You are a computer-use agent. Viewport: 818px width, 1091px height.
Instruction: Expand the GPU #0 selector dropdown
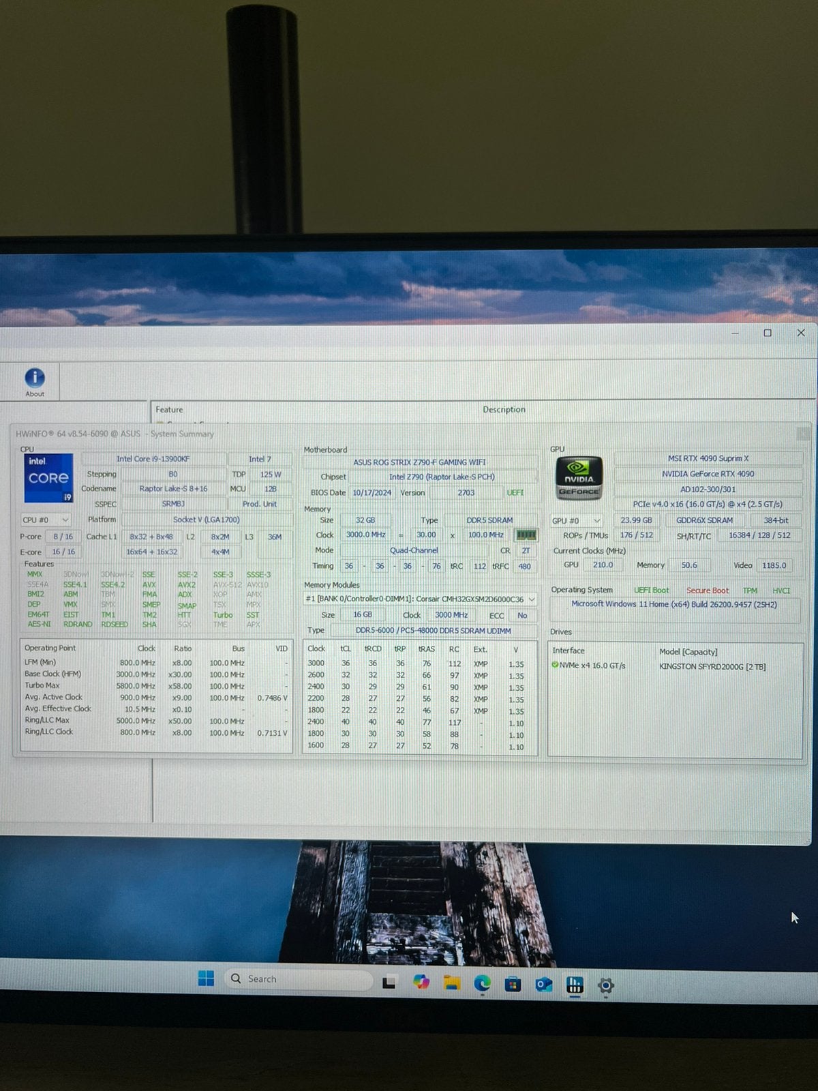577,520
